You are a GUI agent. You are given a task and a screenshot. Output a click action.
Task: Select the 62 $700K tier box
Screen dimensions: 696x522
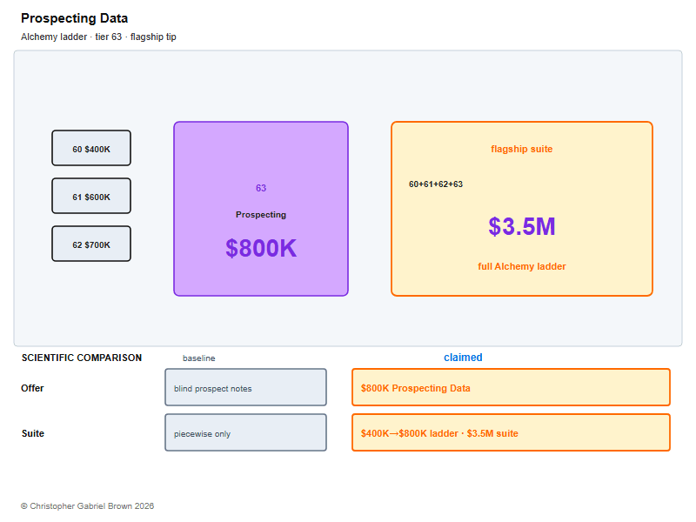pos(91,244)
